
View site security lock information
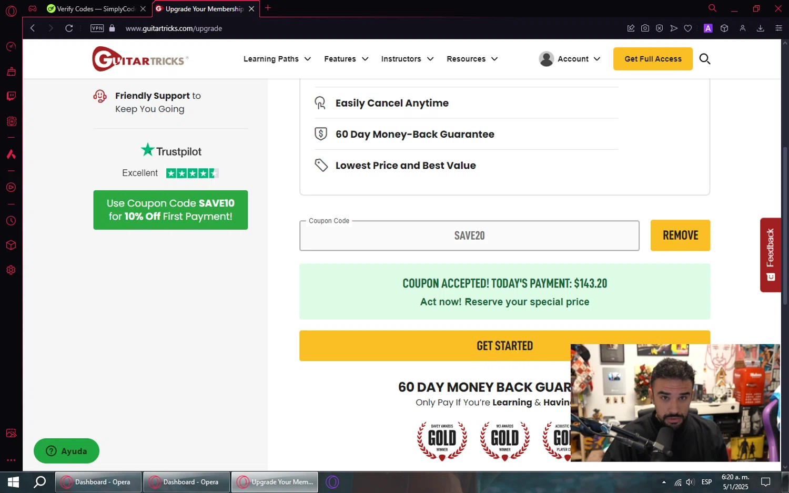click(x=112, y=28)
